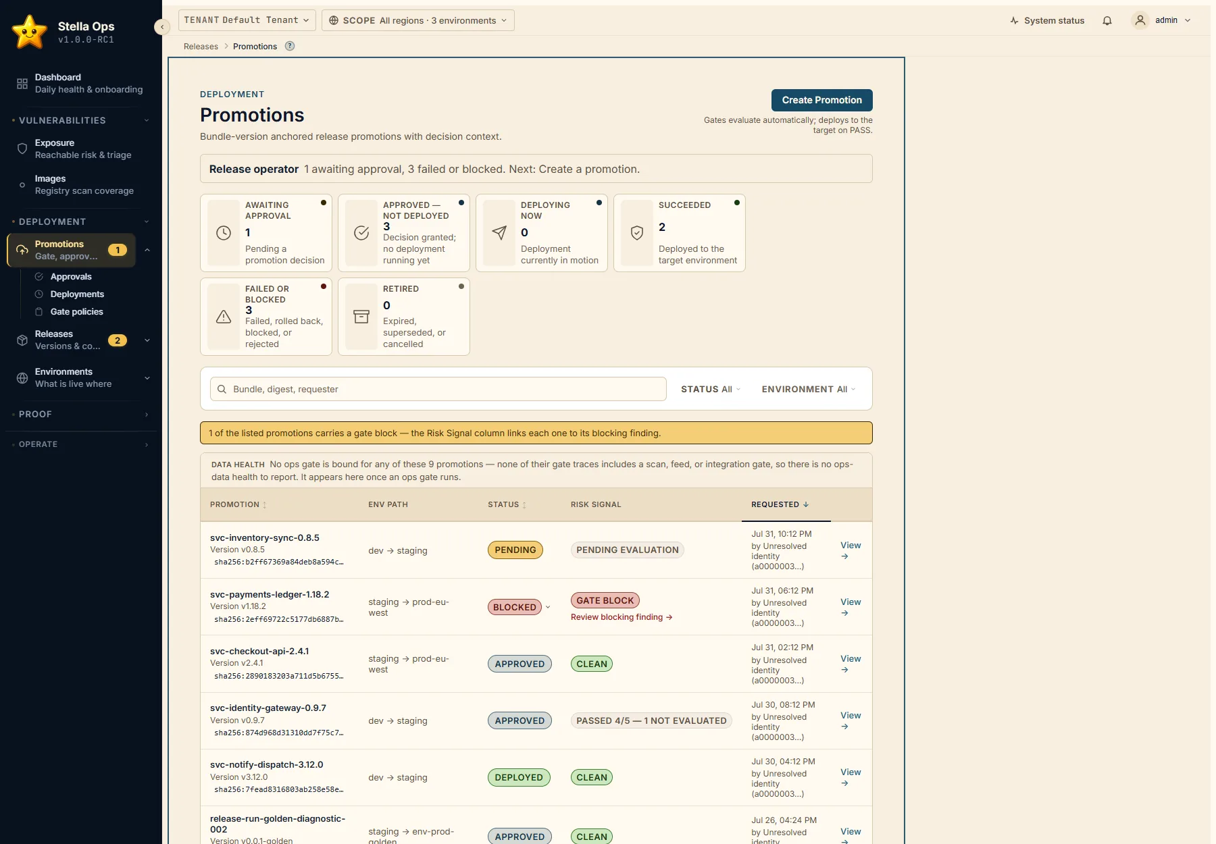Click the Exposure shield icon
The width and height of the screenshot is (1216, 844).
tap(22, 149)
